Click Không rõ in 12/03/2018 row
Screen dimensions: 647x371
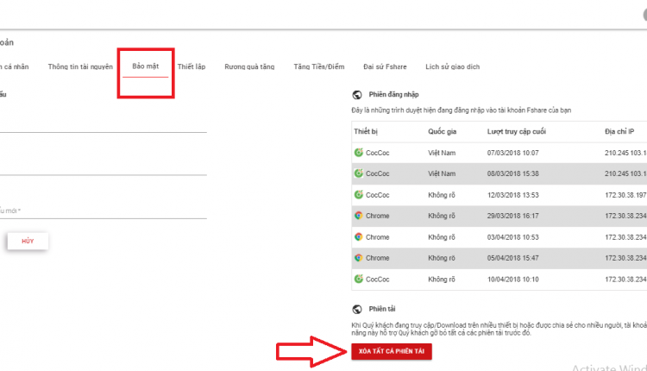442,195
